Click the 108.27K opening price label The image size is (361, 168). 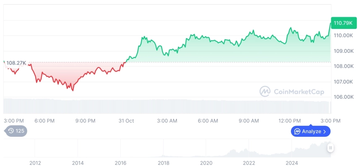(16, 63)
